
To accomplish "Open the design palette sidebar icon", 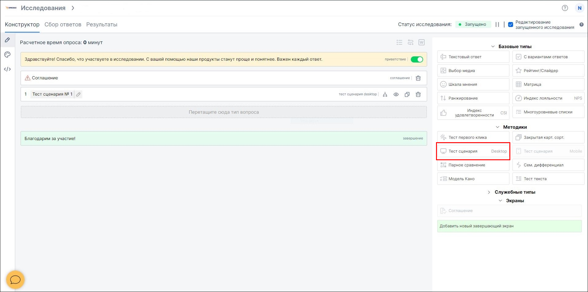I will [x=7, y=55].
